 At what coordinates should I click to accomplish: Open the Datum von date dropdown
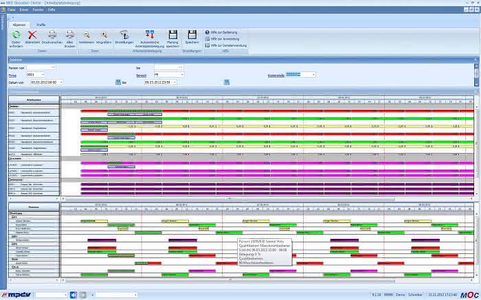[x=61, y=82]
